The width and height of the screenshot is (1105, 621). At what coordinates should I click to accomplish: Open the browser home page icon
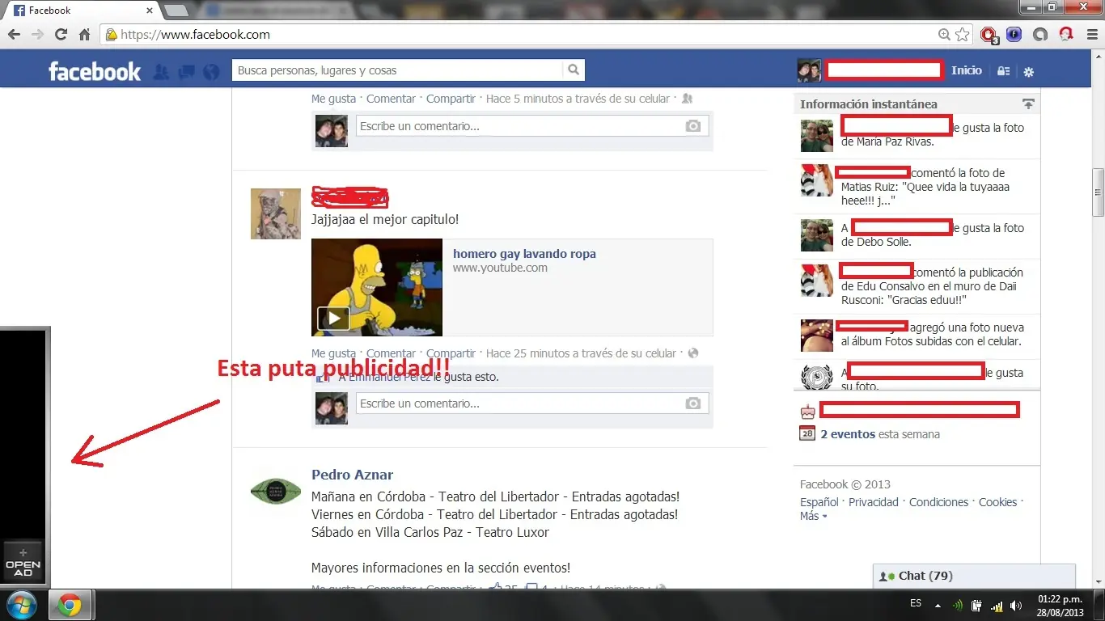pos(84,35)
